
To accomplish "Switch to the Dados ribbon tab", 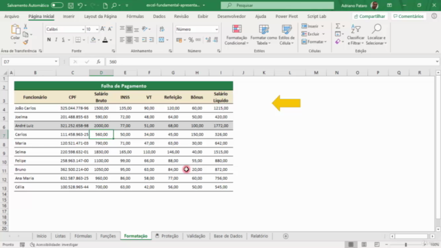I will pos(159,17).
